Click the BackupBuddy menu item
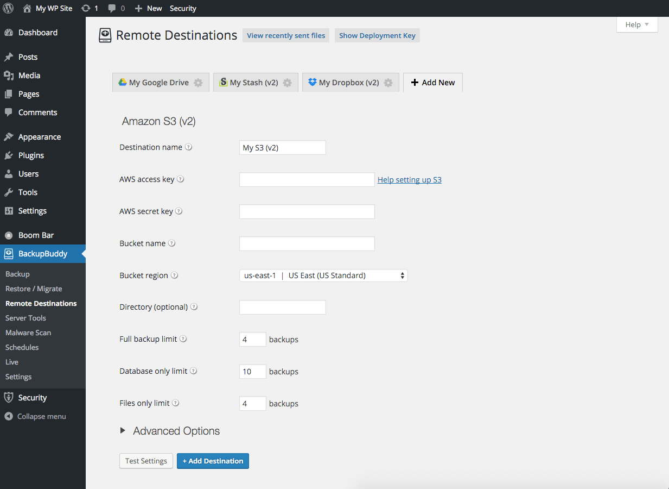Screen dimensions: 669x489 (x=43, y=254)
